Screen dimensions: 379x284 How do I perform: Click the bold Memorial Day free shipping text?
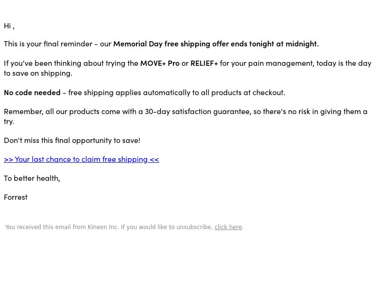point(216,44)
